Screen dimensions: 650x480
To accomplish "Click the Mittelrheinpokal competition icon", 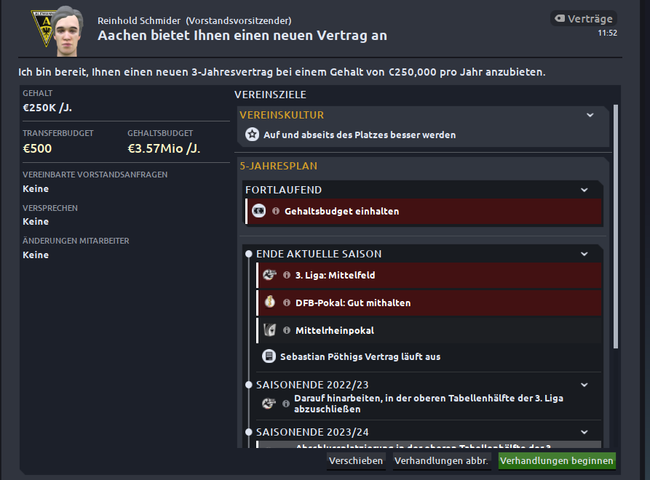I will click(269, 330).
